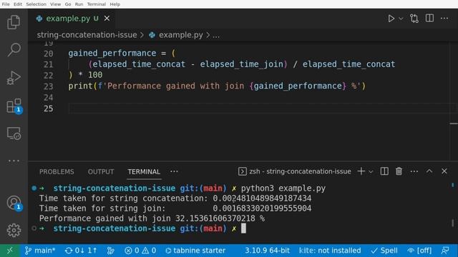Show more panel tabs ellipsis
The width and height of the screenshot is (458, 257).
[x=174, y=171]
